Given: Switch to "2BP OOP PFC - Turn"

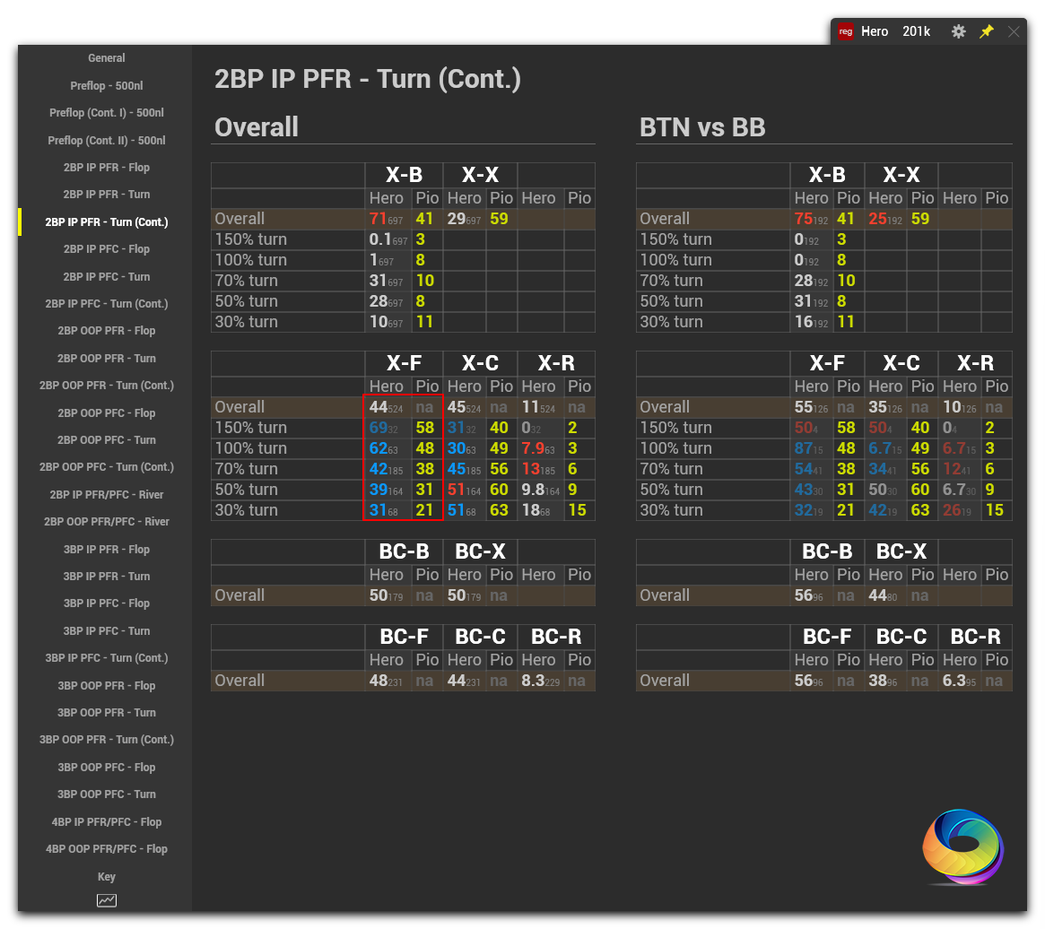Looking at the screenshot, I should [x=106, y=439].
